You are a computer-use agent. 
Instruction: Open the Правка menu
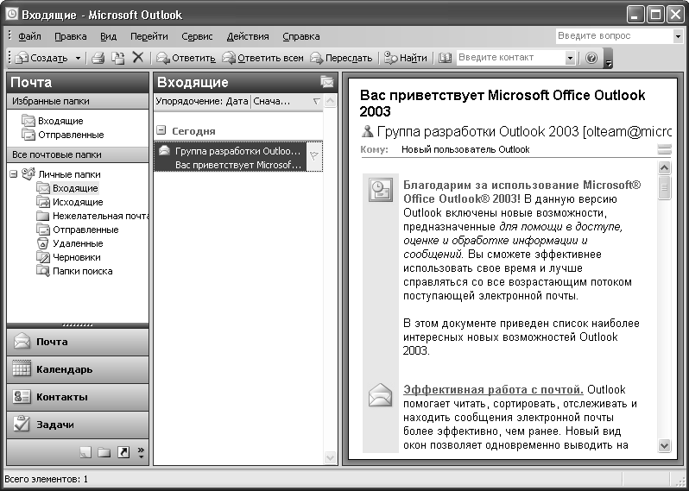(70, 36)
